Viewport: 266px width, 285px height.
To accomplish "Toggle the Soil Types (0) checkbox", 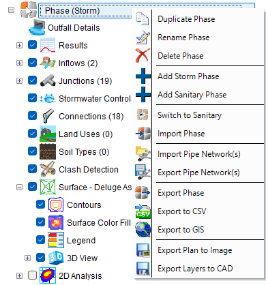I will 32,151.
